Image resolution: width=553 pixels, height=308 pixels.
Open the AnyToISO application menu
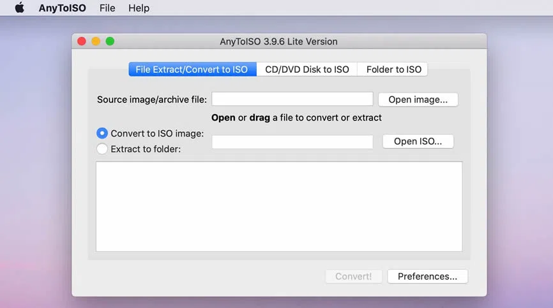[62, 8]
